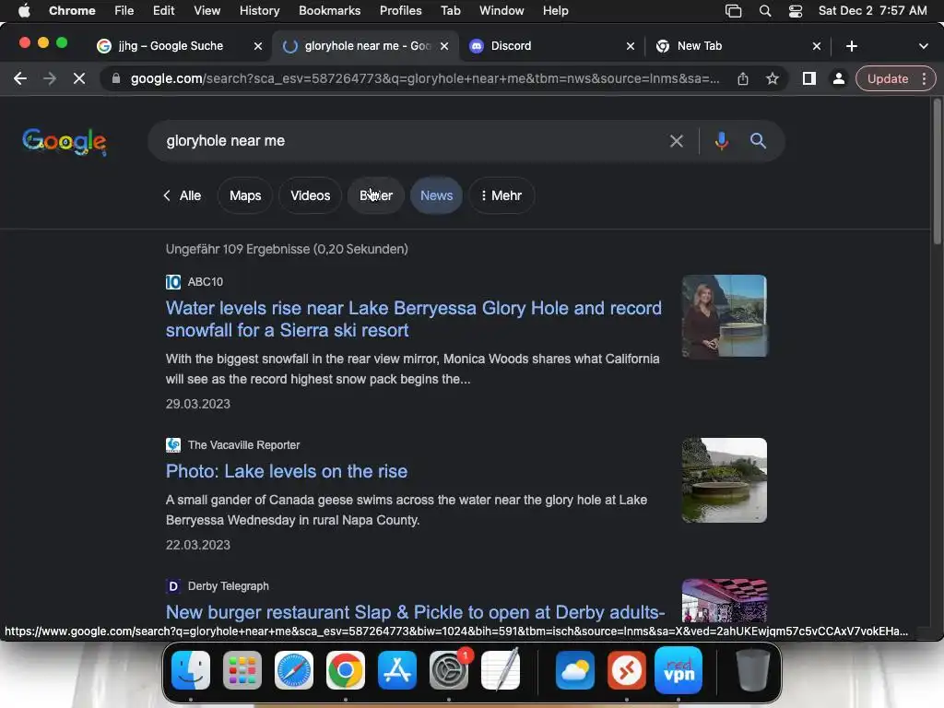
Task: Click the ABC10 article thumbnail image
Action: click(x=725, y=316)
